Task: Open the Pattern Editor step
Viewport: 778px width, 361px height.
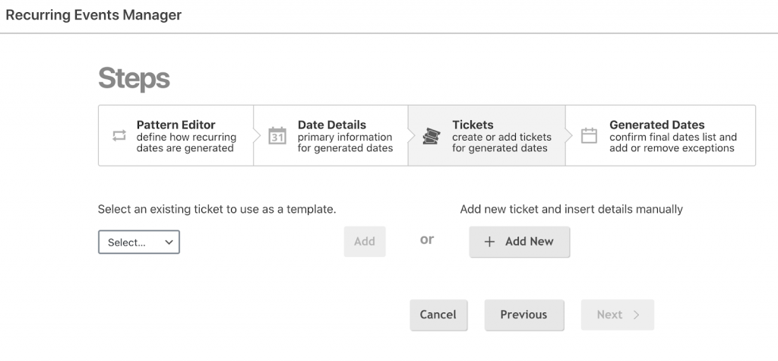Action: (x=176, y=135)
